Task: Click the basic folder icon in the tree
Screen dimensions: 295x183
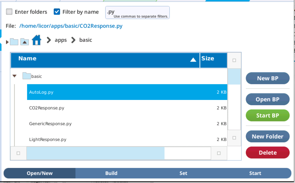Action: (27, 76)
